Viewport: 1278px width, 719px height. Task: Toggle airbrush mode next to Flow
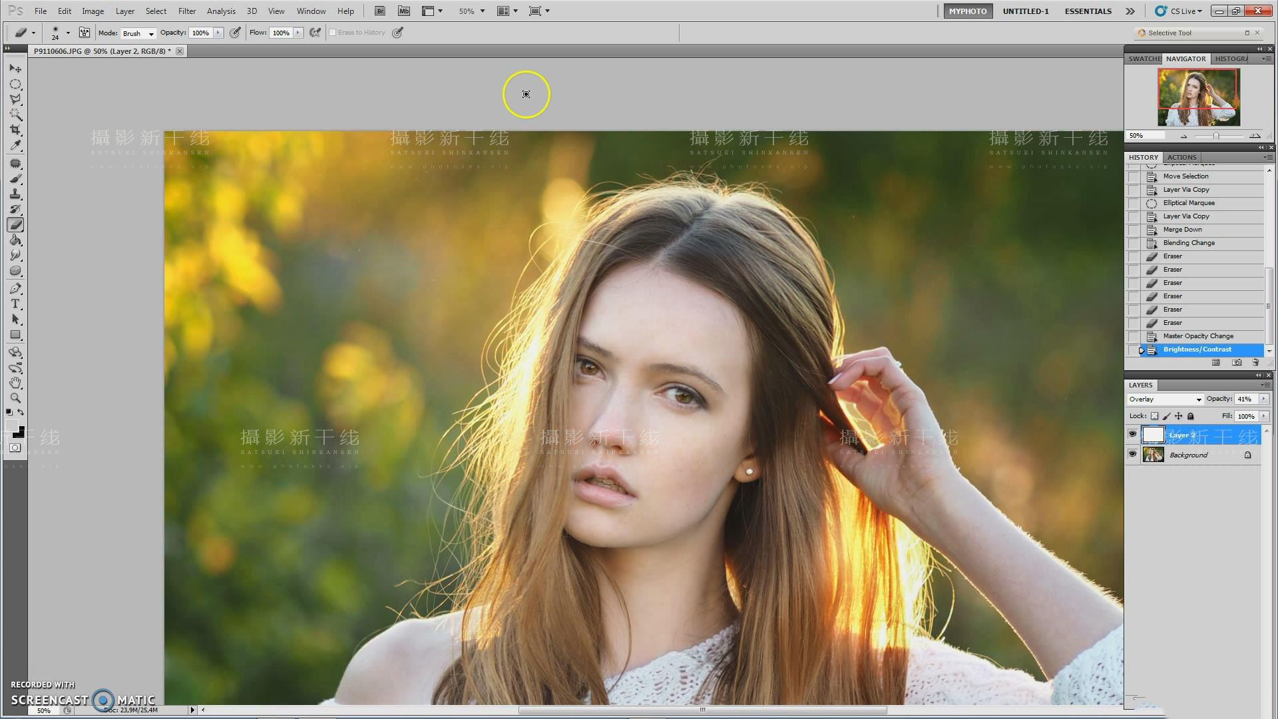[316, 33]
